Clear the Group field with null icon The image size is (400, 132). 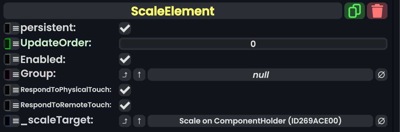tap(381, 75)
